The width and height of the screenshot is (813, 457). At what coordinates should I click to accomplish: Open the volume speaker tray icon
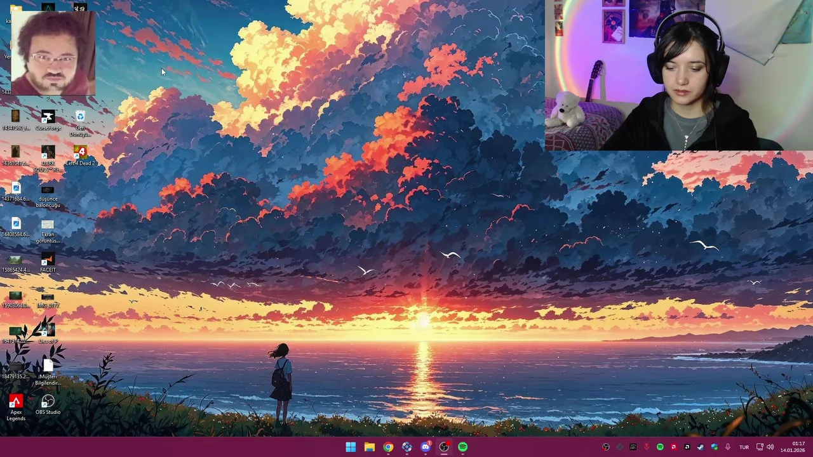770,447
